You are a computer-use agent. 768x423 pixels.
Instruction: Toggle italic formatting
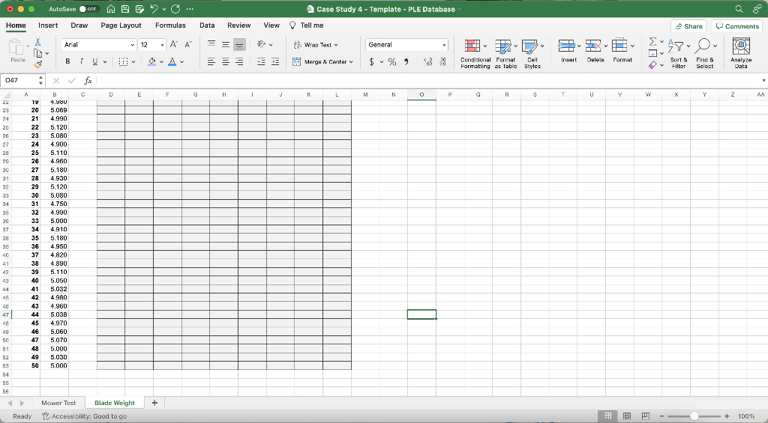[81, 61]
